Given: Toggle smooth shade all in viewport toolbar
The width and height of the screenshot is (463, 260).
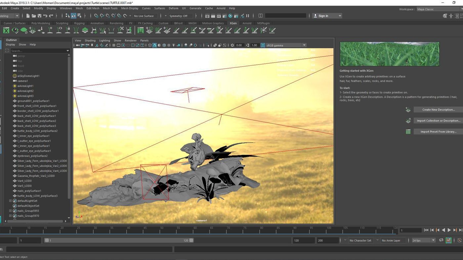Looking at the screenshot, I should tap(154, 45).
